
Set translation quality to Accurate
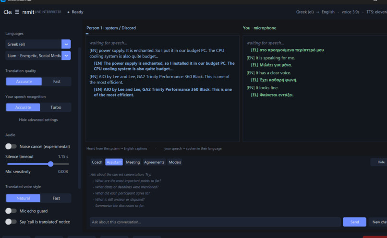(x=24, y=82)
